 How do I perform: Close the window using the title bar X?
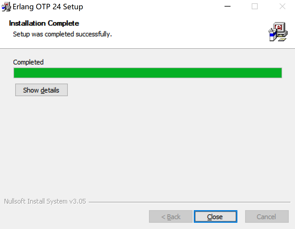pyautogui.click(x=282, y=6)
